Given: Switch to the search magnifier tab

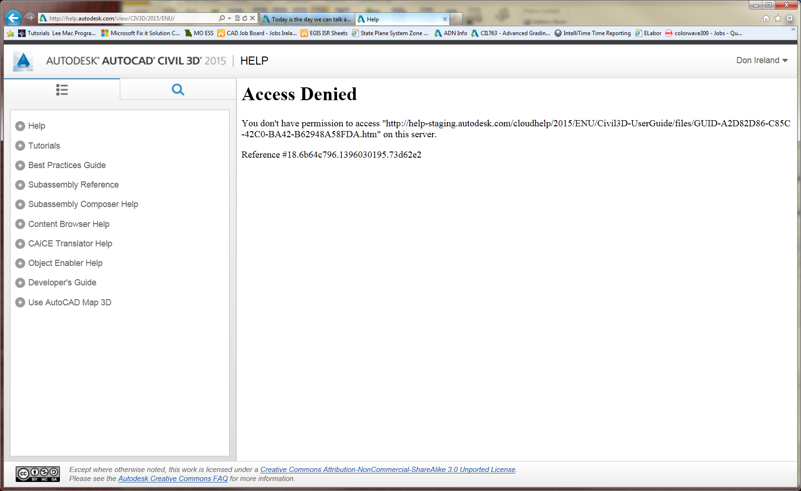Looking at the screenshot, I should 178,90.
